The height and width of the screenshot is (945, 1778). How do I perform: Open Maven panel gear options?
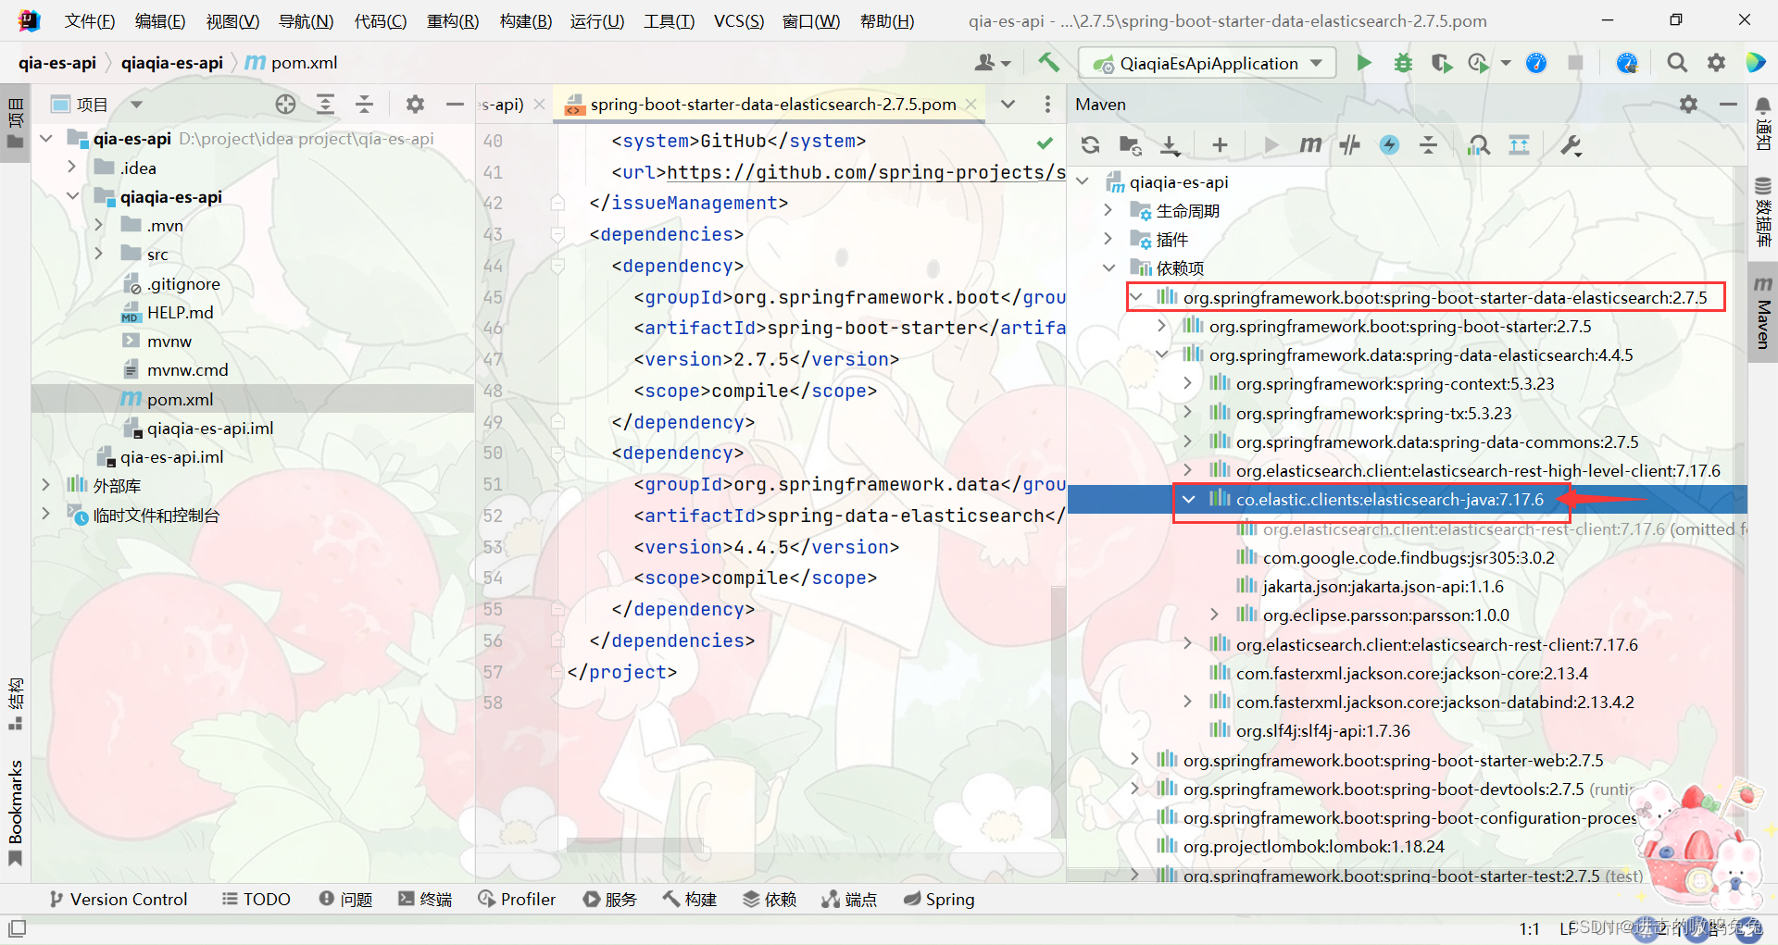click(x=1689, y=105)
